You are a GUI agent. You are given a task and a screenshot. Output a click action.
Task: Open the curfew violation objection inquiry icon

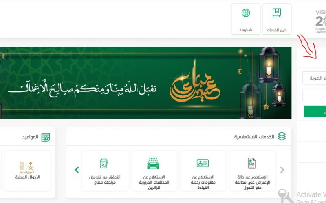[x=251, y=163]
